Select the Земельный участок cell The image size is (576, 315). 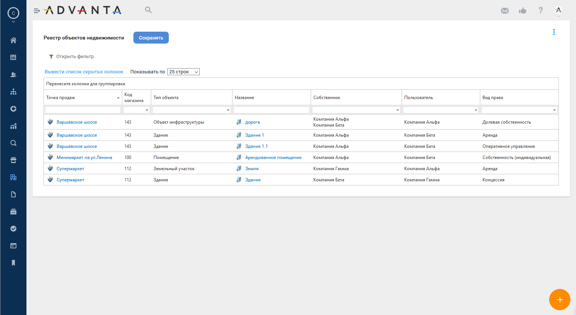(x=192, y=169)
